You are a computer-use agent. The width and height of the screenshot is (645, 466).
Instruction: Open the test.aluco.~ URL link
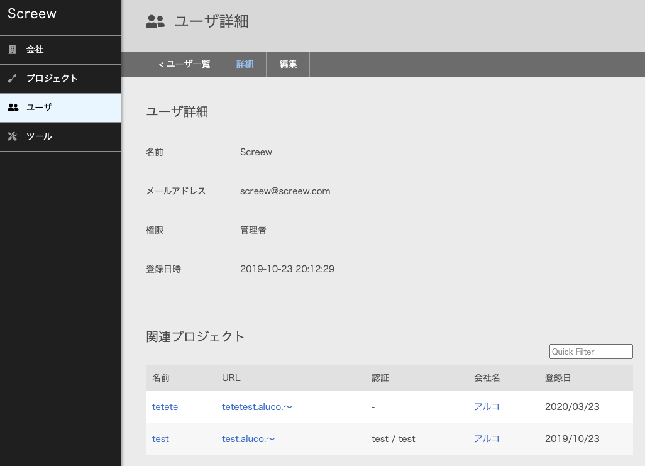[248, 439]
